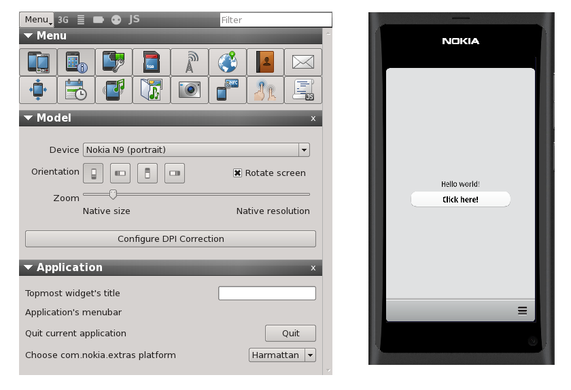This screenshot has width=571, height=390.
Task: Open the Device dropdown showing Nokia N9 (portrait)
Action: [x=196, y=149]
